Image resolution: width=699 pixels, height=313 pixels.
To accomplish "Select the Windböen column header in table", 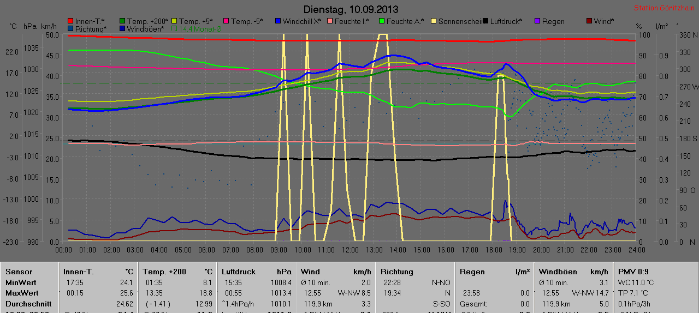I will point(555,272).
